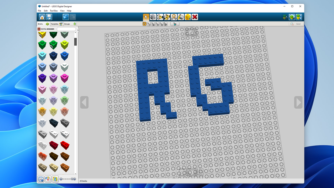Activate the Select tool in the main toolbar
This screenshot has height=188, width=334.
pos(146,17)
